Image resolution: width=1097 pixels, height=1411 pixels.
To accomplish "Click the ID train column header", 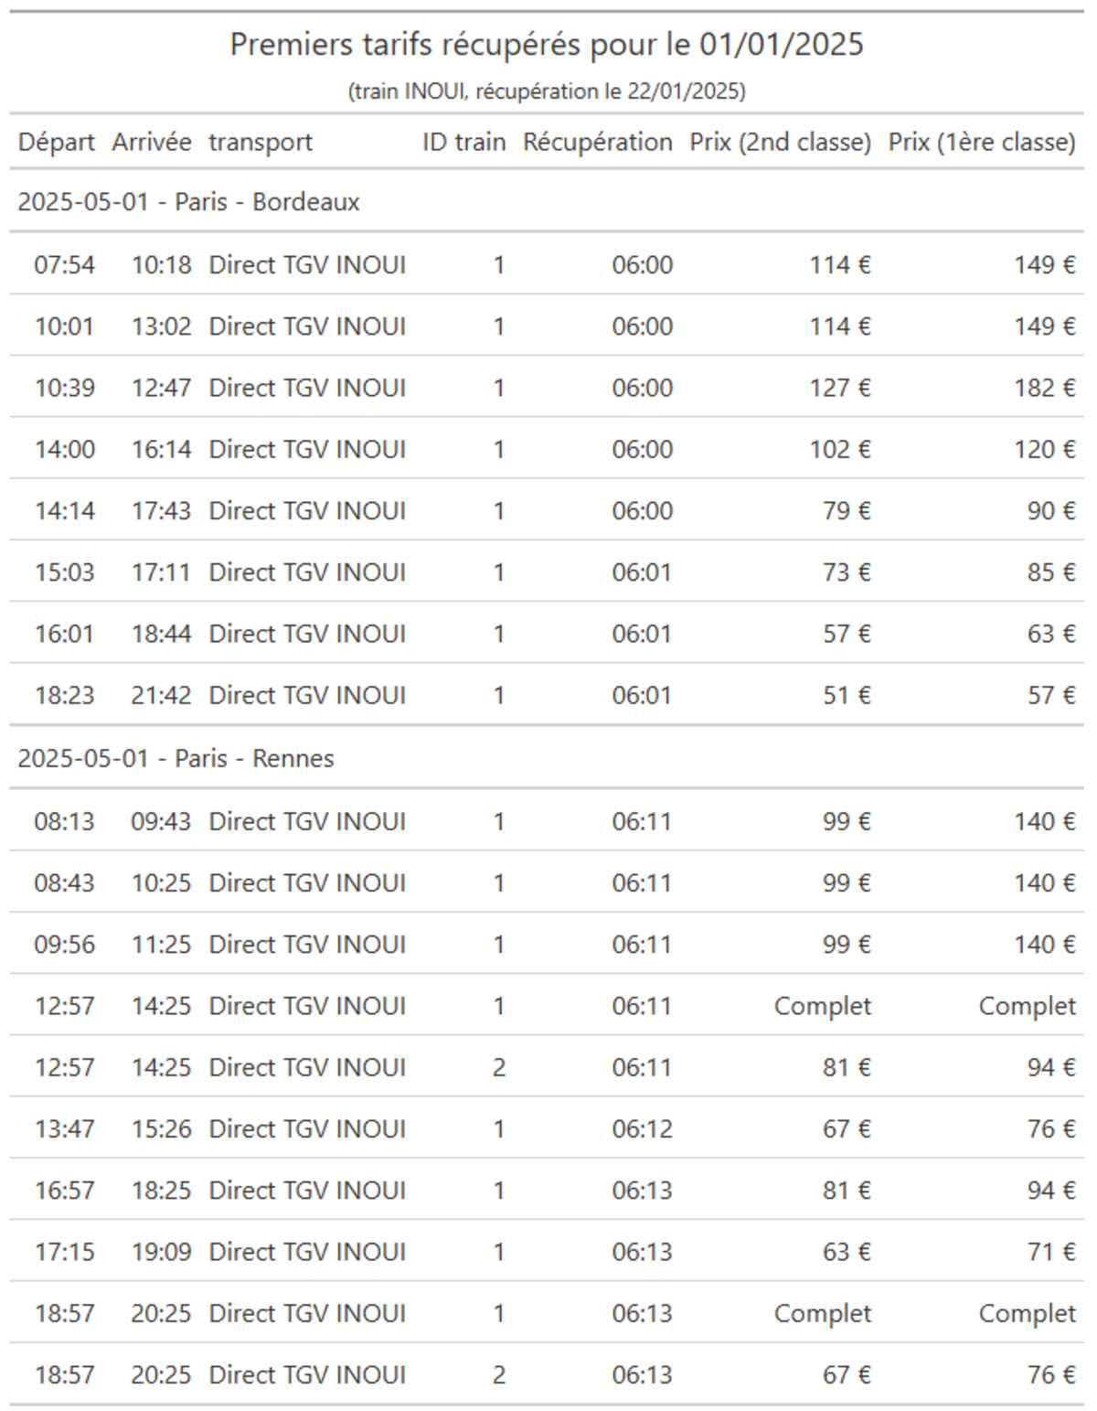I will click(x=463, y=142).
